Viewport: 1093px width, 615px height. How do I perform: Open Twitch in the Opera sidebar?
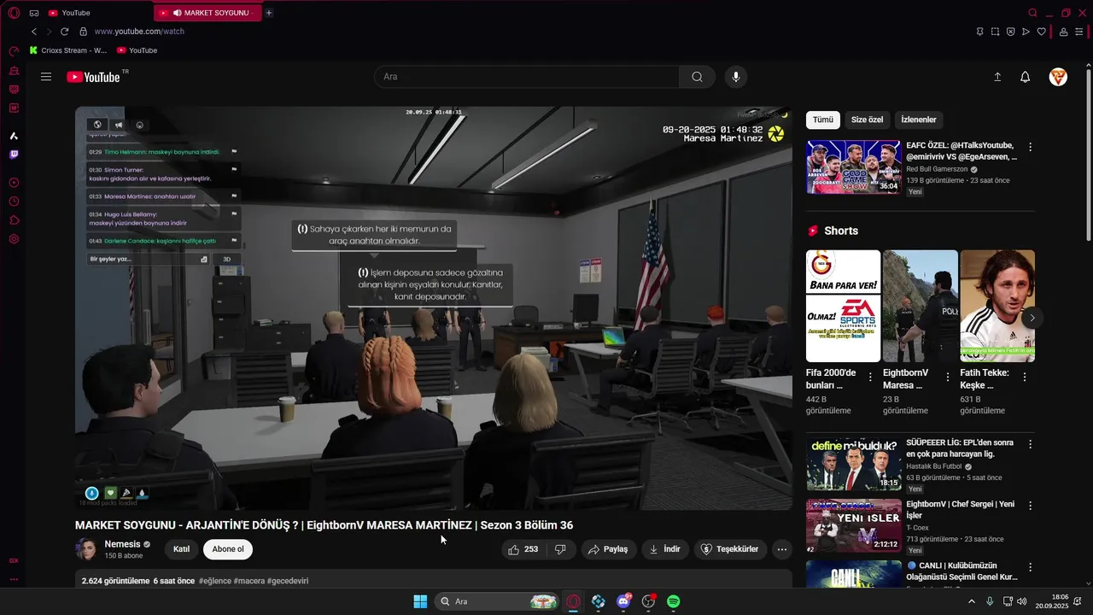(x=14, y=155)
